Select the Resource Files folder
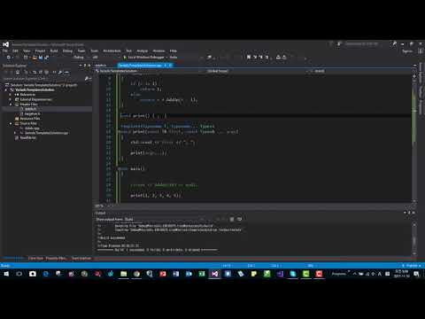 pyautogui.click(x=30, y=119)
